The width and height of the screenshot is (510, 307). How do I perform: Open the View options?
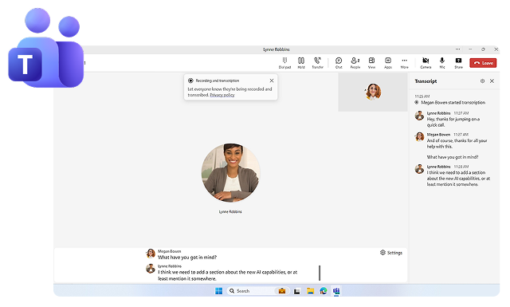[371, 63]
